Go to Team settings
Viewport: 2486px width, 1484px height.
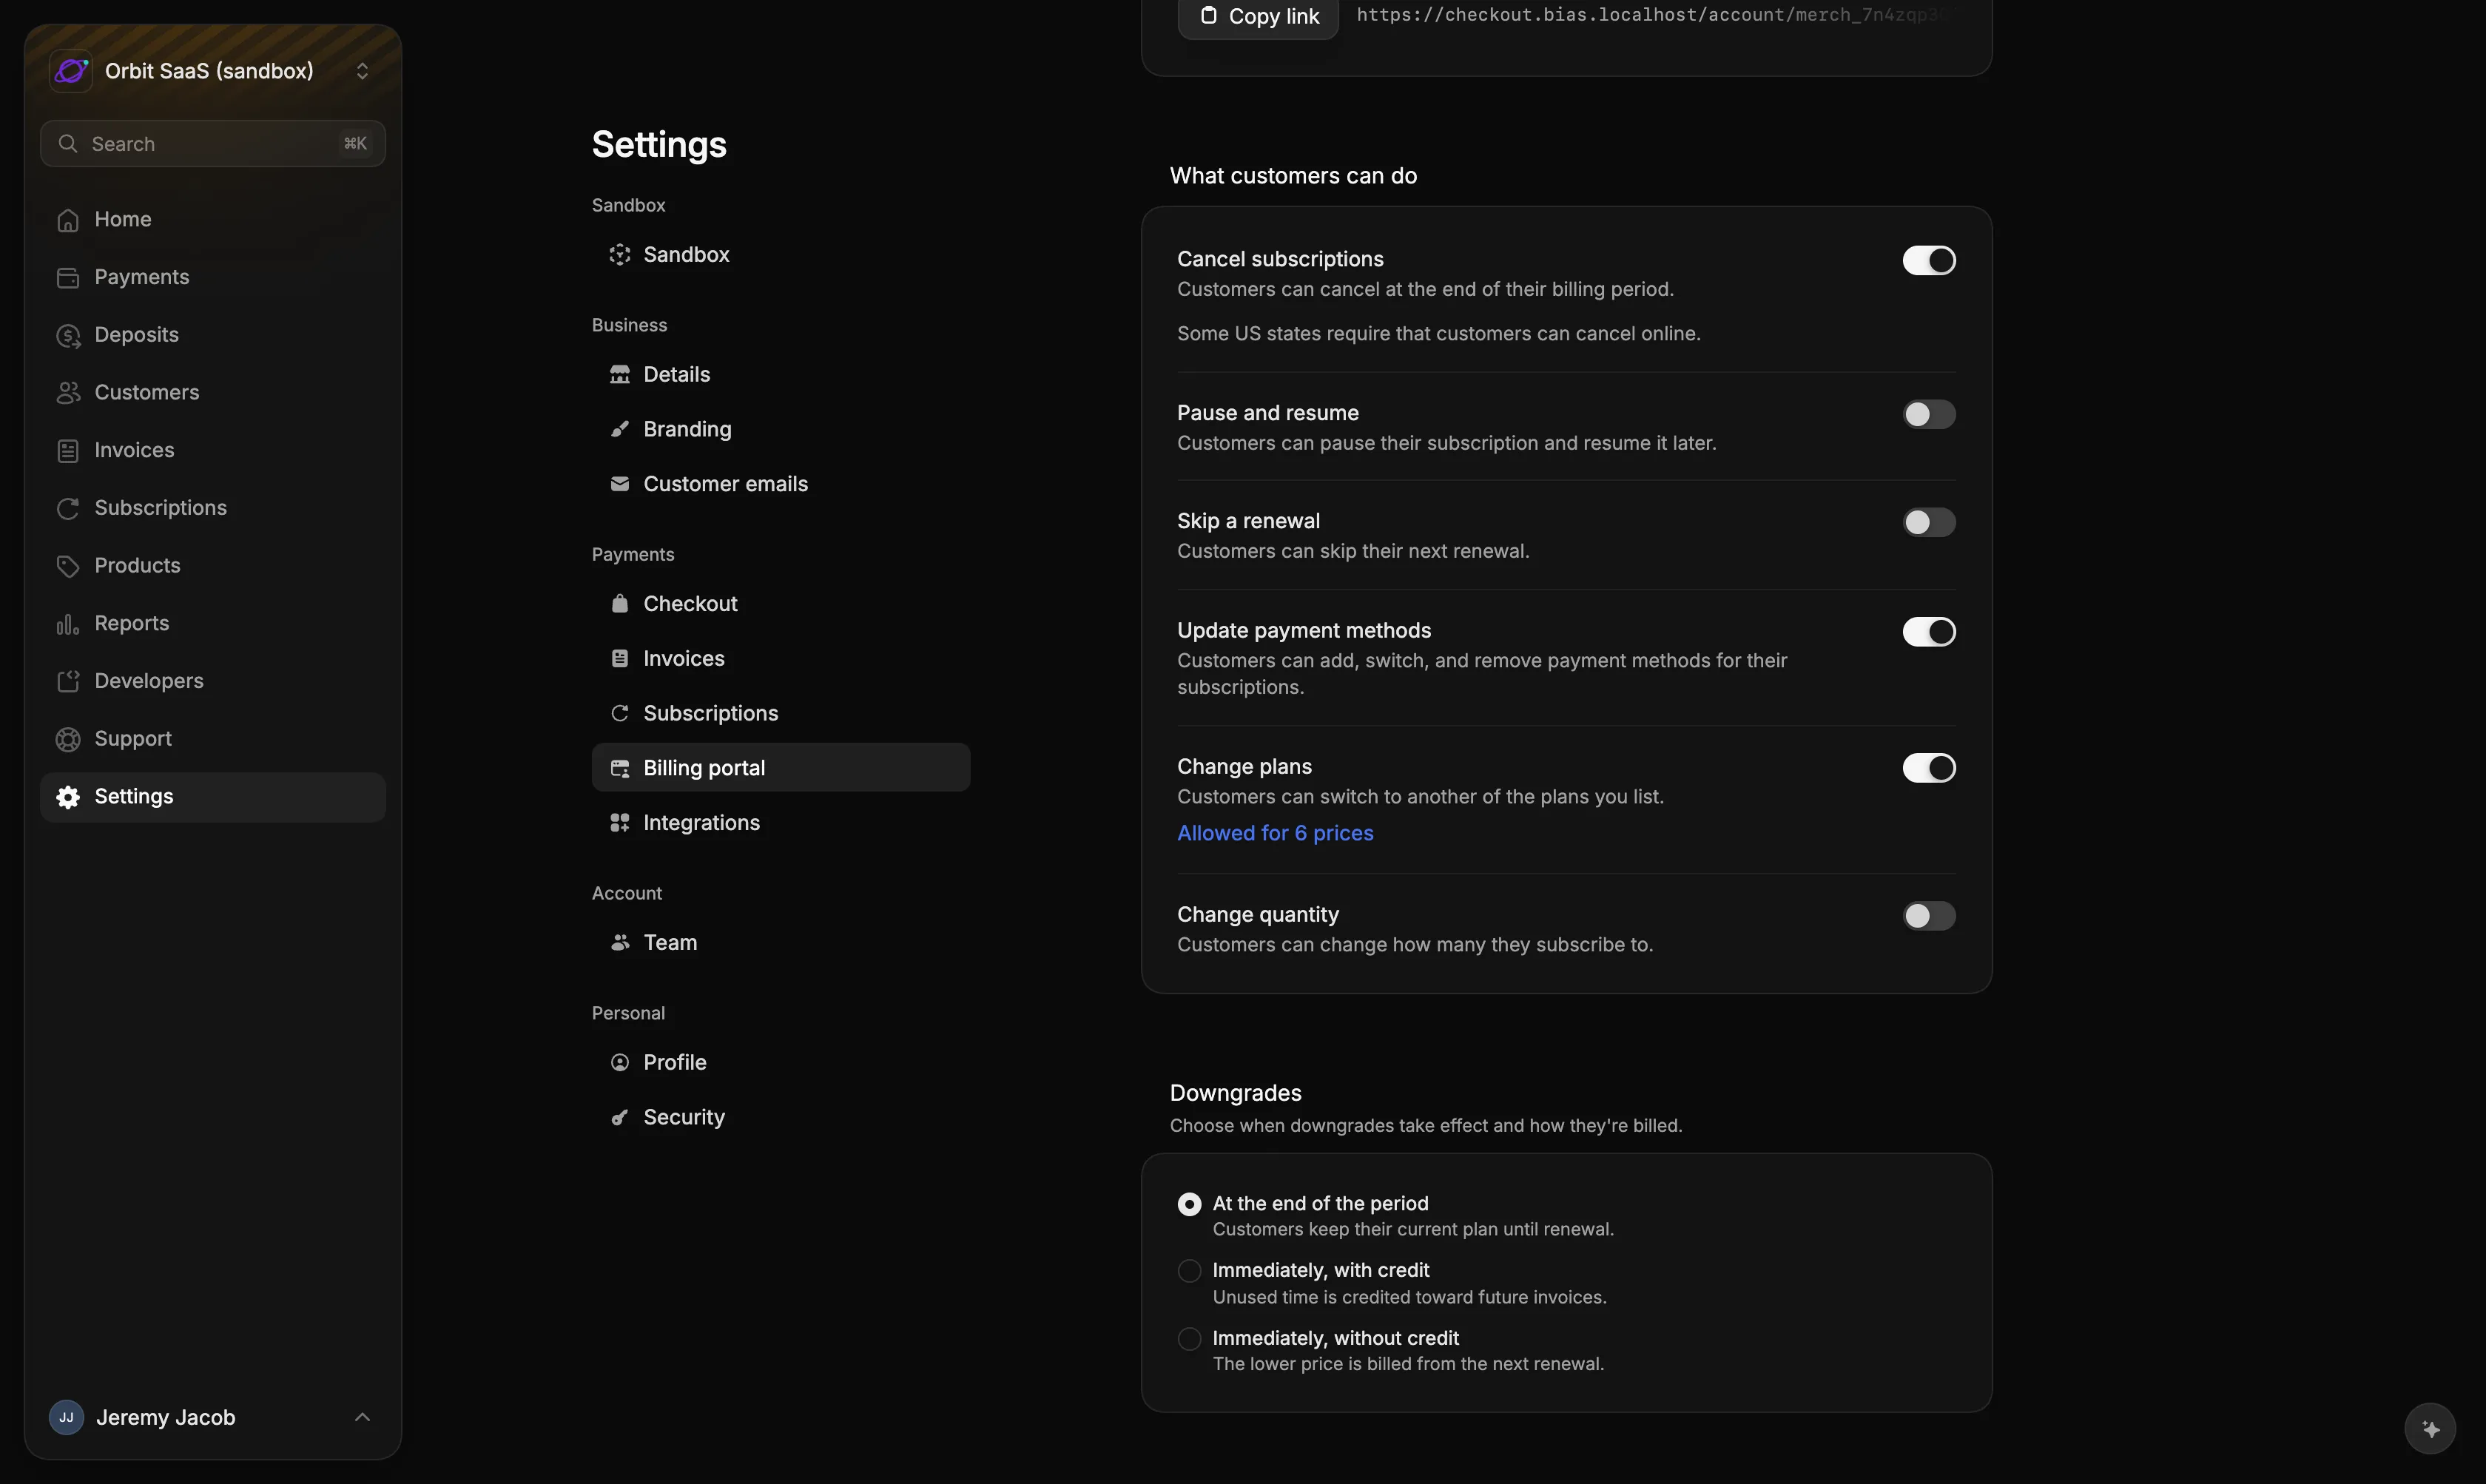click(x=781, y=943)
